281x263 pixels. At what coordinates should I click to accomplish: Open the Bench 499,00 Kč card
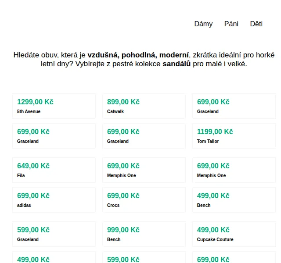(x=234, y=200)
